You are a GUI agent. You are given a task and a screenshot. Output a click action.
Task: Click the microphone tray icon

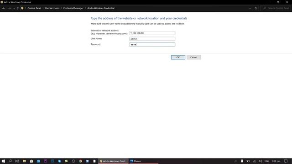click(242, 161)
